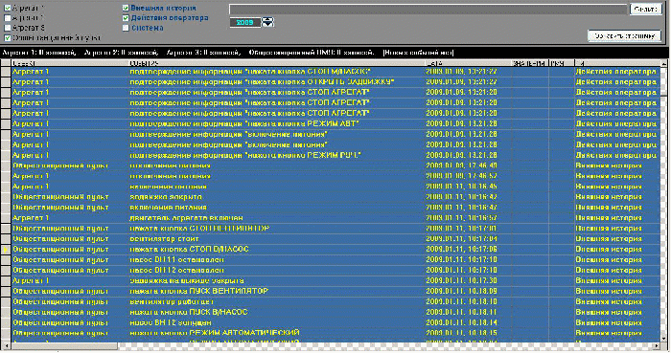Toggle the Внешняя история checkbox
The width and height of the screenshot is (671, 353).
point(126,8)
